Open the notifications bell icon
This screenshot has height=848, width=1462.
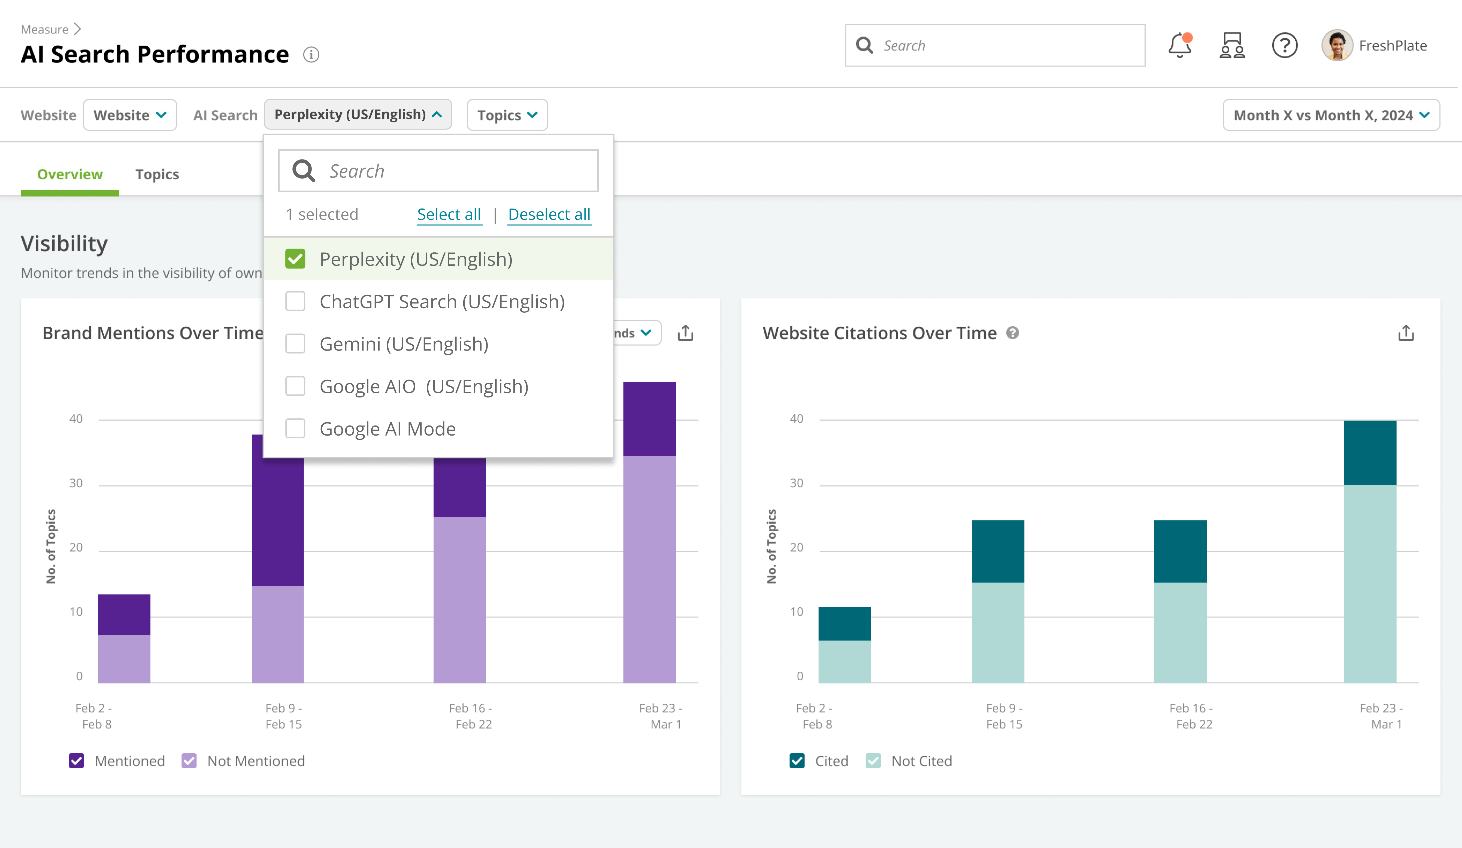(x=1179, y=45)
